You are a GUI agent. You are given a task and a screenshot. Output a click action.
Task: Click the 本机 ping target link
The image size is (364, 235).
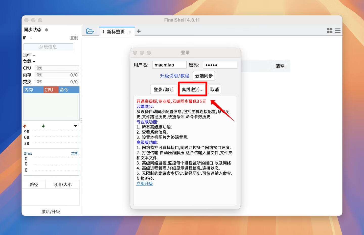point(75,153)
